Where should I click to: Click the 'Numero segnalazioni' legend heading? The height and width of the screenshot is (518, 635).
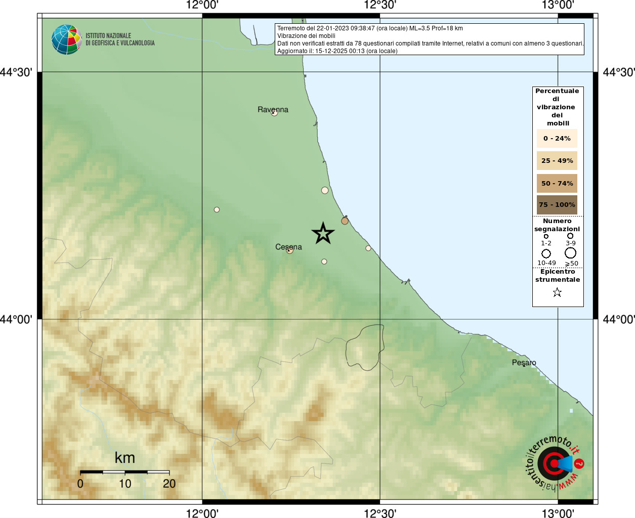(557, 225)
